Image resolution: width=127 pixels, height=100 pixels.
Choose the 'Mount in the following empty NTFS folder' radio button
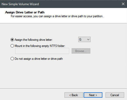pyautogui.click(x=12, y=46)
